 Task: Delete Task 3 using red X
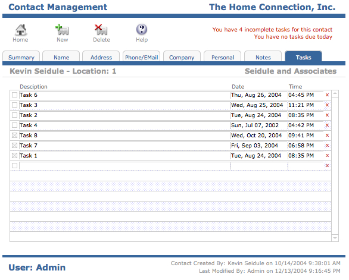point(327,105)
